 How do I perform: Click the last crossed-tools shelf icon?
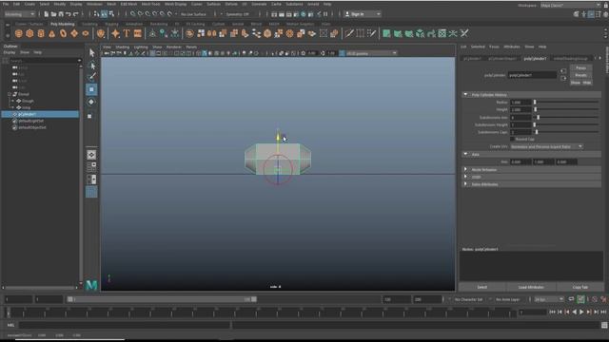pyautogui.click(x=464, y=34)
